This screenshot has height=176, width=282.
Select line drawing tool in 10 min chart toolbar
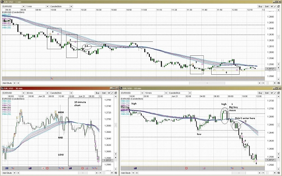click(x=275, y=93)
